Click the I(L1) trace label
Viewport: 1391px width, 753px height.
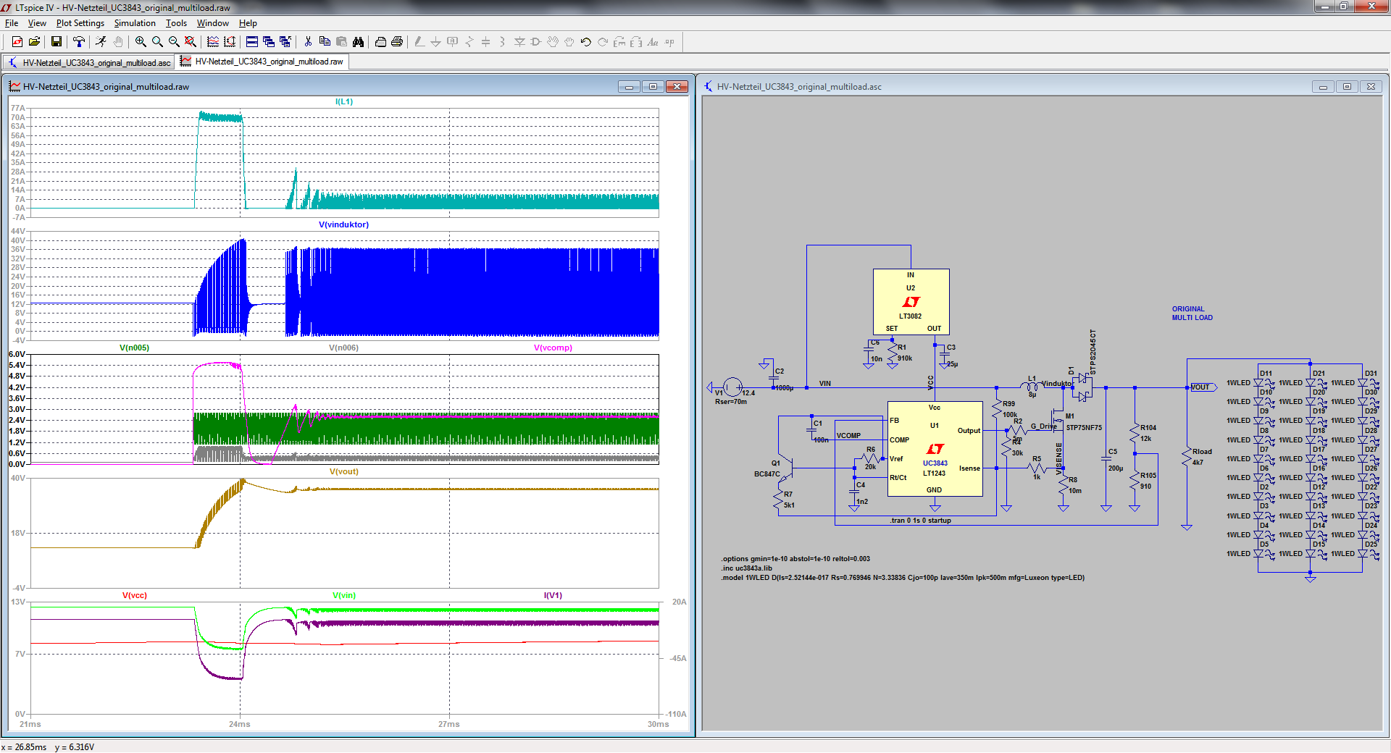pos(344,101)
